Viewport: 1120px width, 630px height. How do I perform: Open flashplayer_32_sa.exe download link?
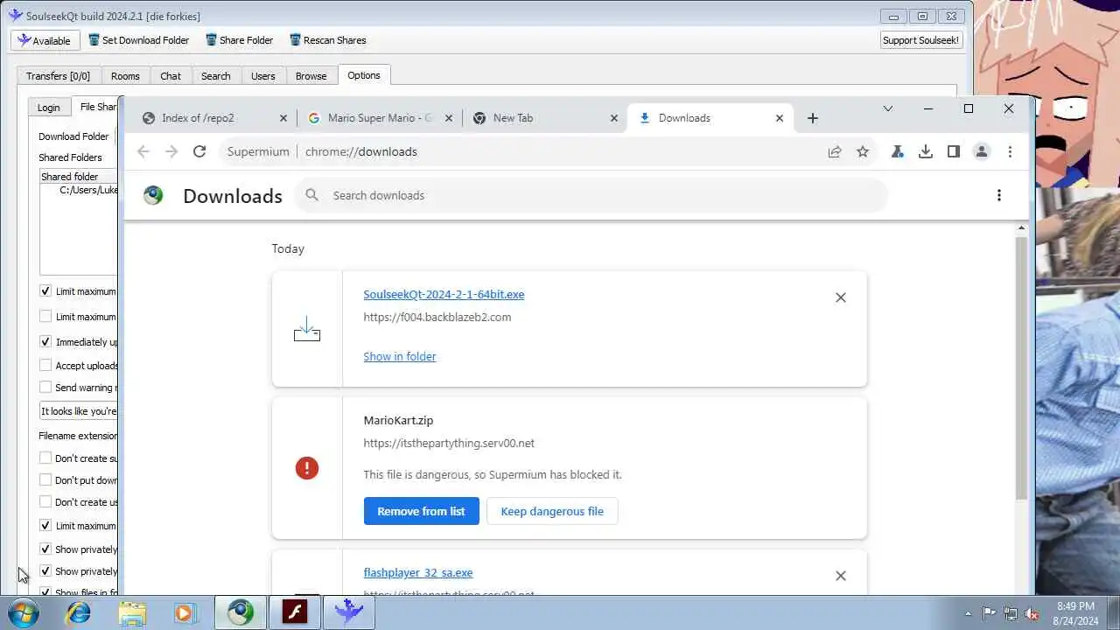pos(418,572)
